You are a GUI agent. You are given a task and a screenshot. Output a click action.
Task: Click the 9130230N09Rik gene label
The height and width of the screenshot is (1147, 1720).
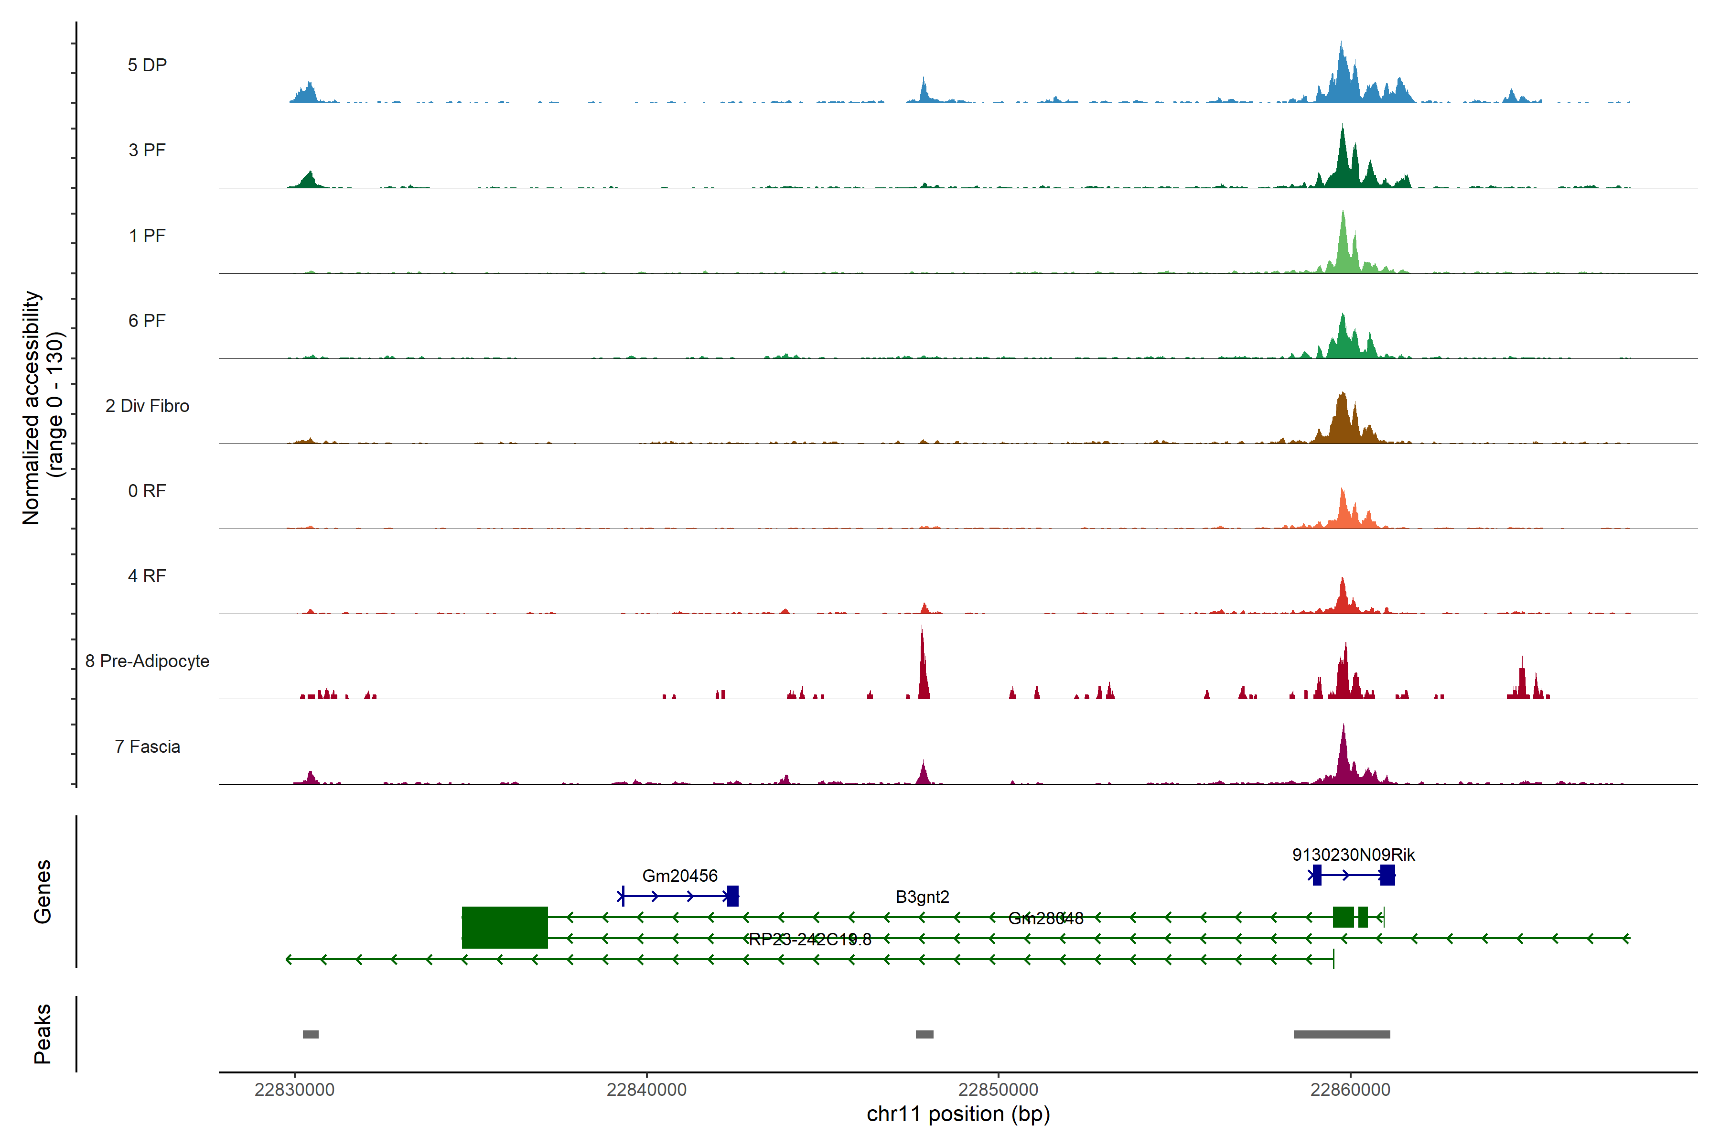(1353, 855)
